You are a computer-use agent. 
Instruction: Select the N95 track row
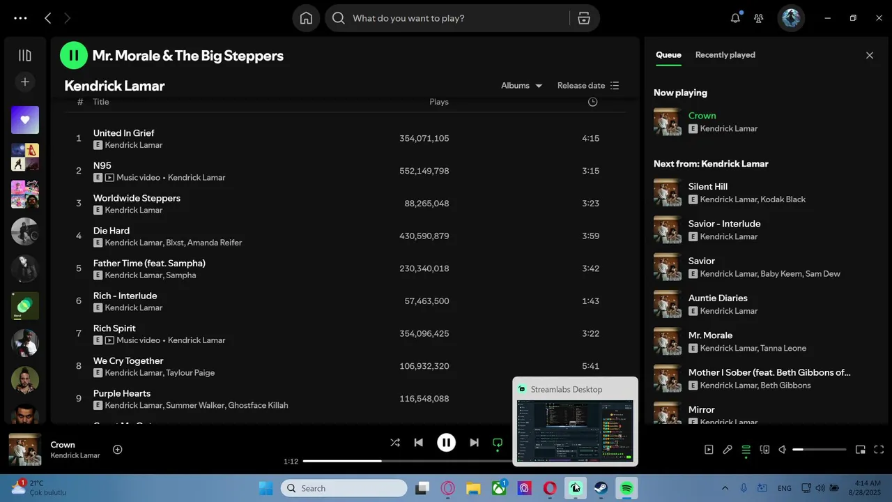[346, 171]
